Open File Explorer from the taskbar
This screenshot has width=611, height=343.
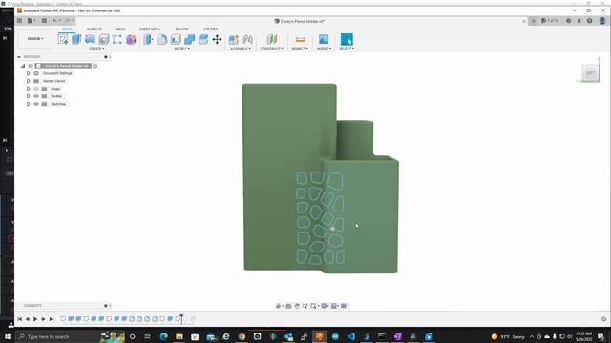coord(179,336)
